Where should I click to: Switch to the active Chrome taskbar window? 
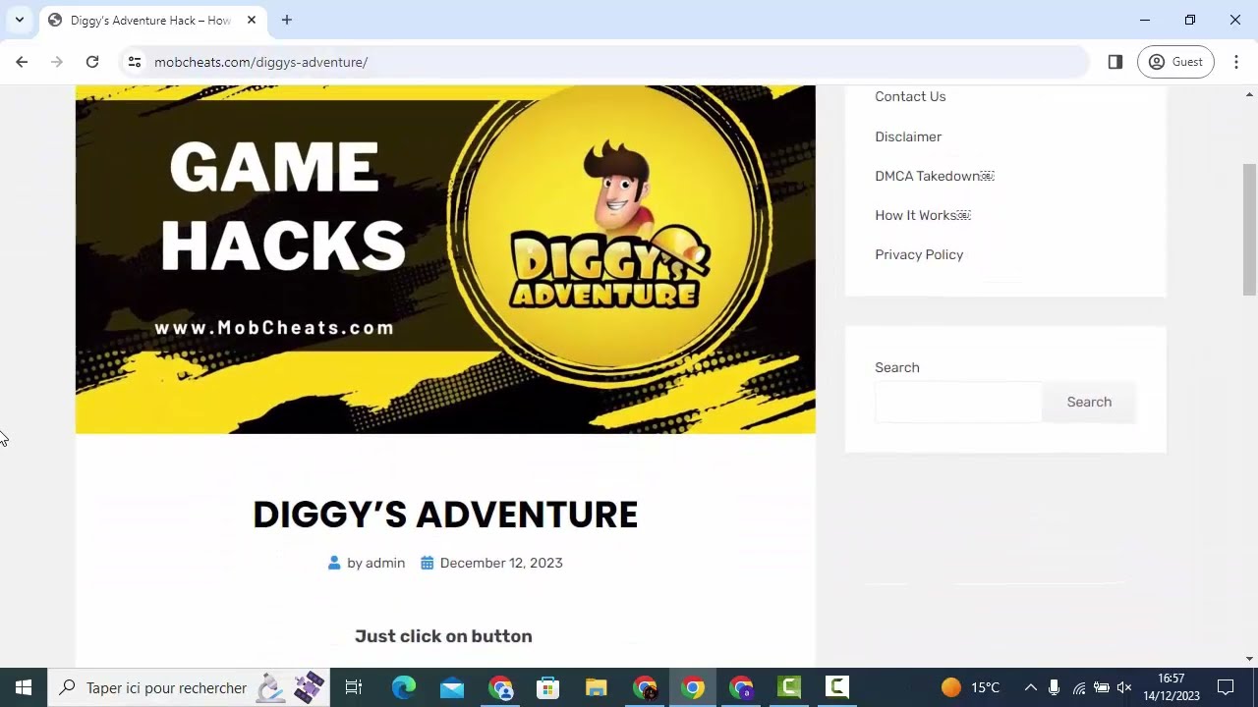693,687
